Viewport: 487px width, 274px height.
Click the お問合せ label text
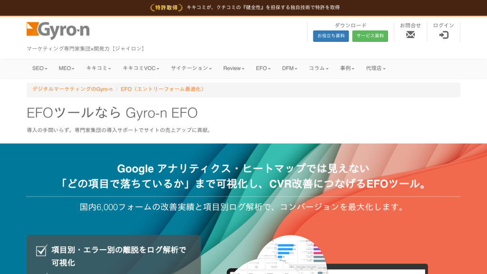[410, 26]
